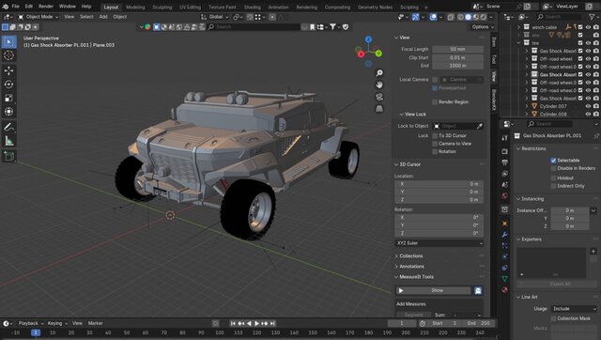Open the Global orientation dropdown
601x340 pixels.
click(215, 17)
